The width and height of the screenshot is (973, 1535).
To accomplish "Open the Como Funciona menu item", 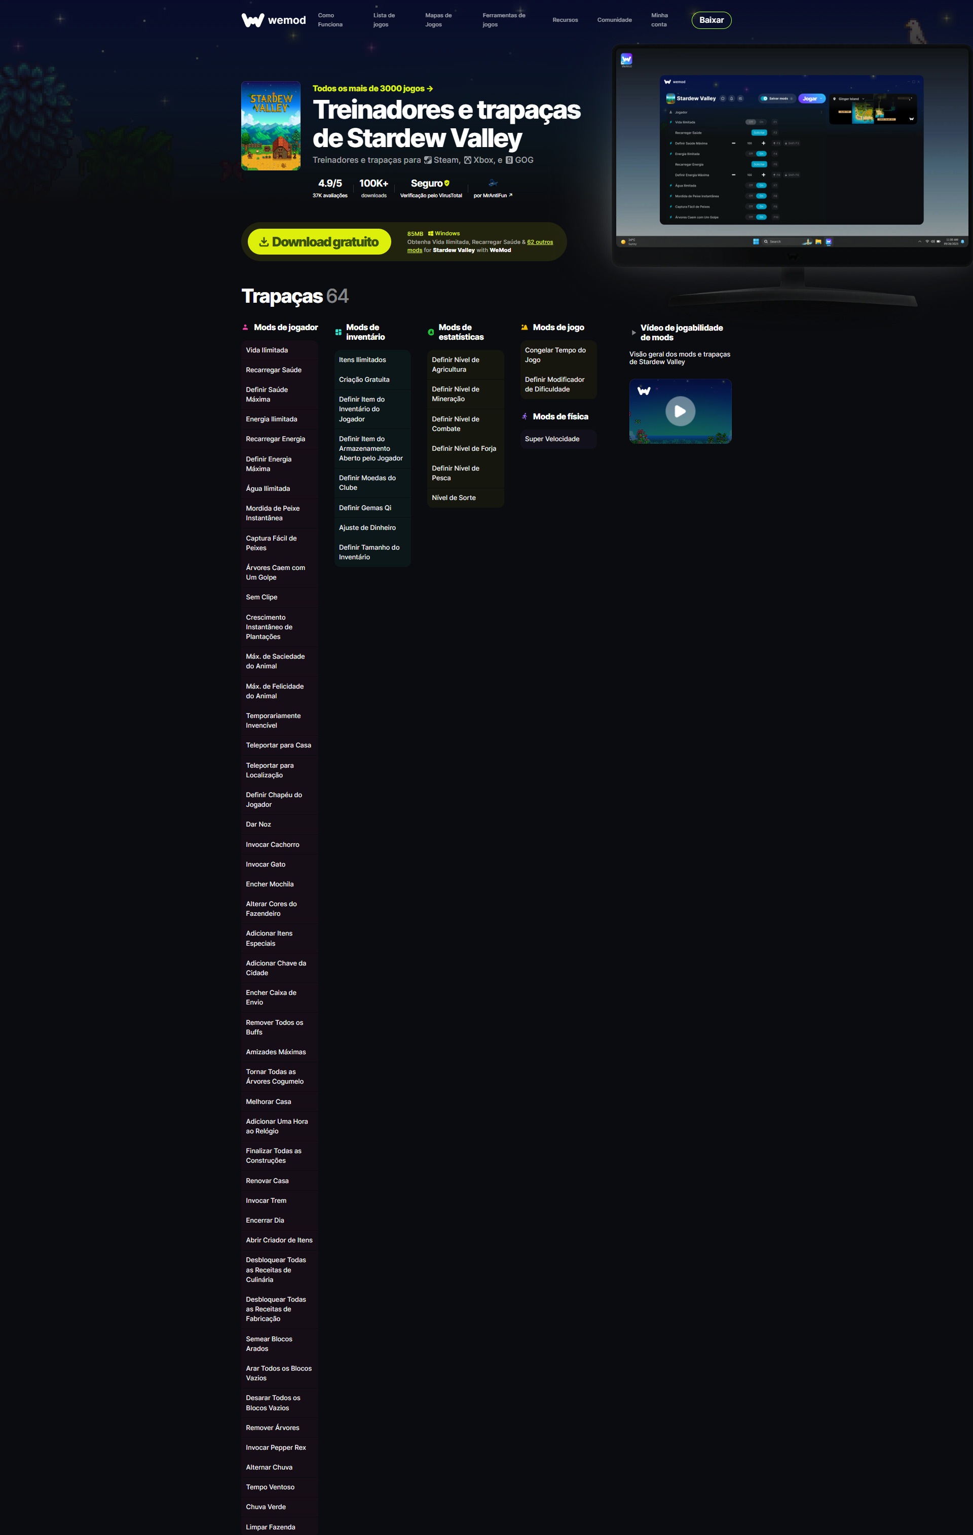I will click(x=330, y=20).
